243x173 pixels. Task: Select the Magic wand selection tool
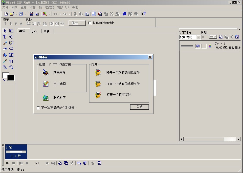tap(11, 43)
